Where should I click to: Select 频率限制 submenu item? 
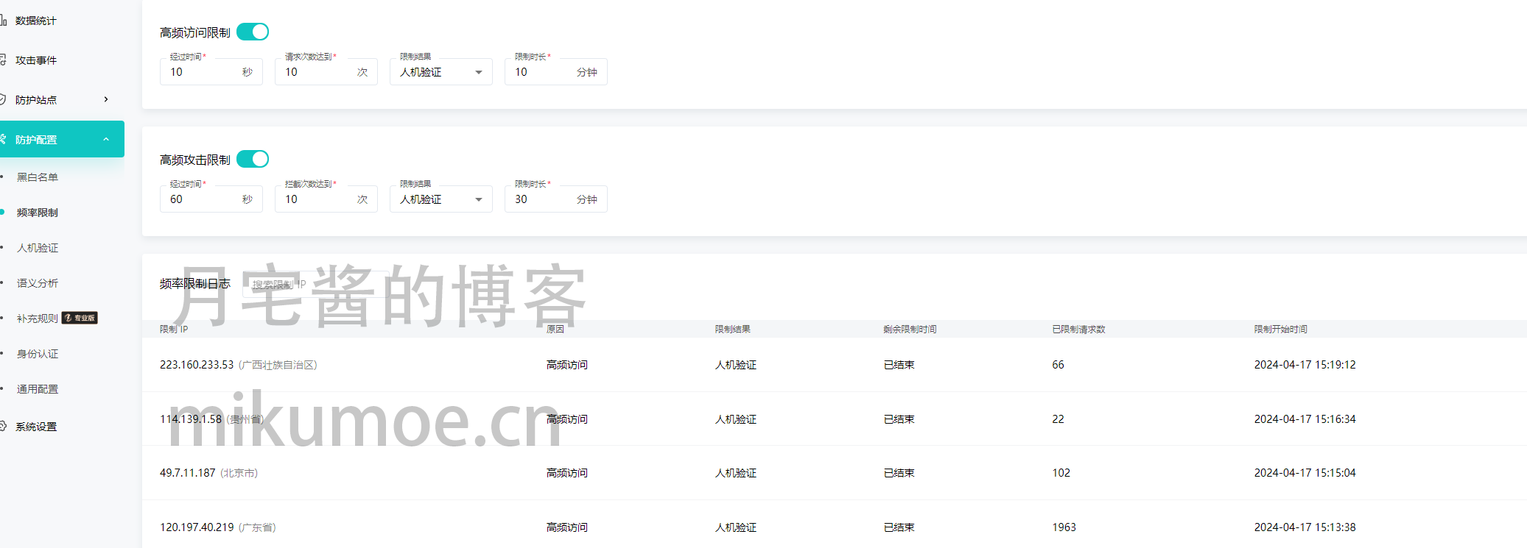tap(38, 213)
